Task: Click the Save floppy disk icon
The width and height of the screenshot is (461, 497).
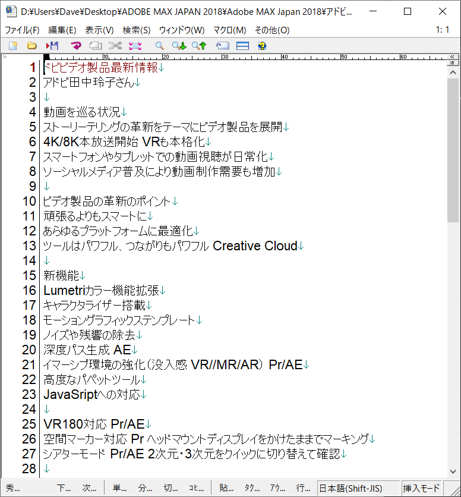Action: pyautogui.click(x=52, y=46)
